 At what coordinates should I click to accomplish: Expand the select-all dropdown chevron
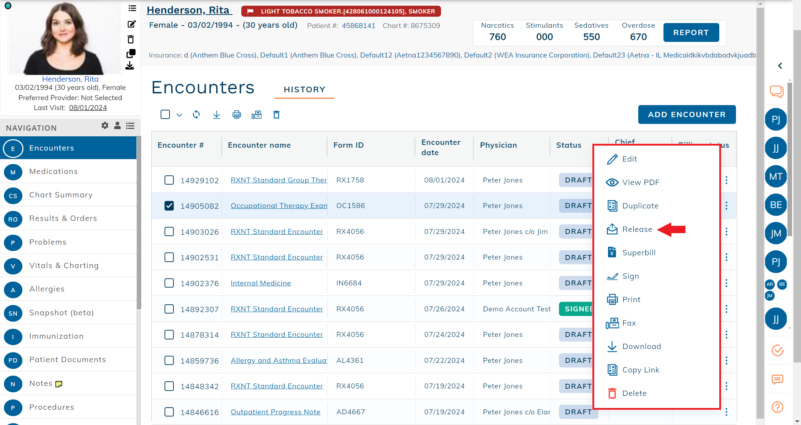[x=179, y=115]
